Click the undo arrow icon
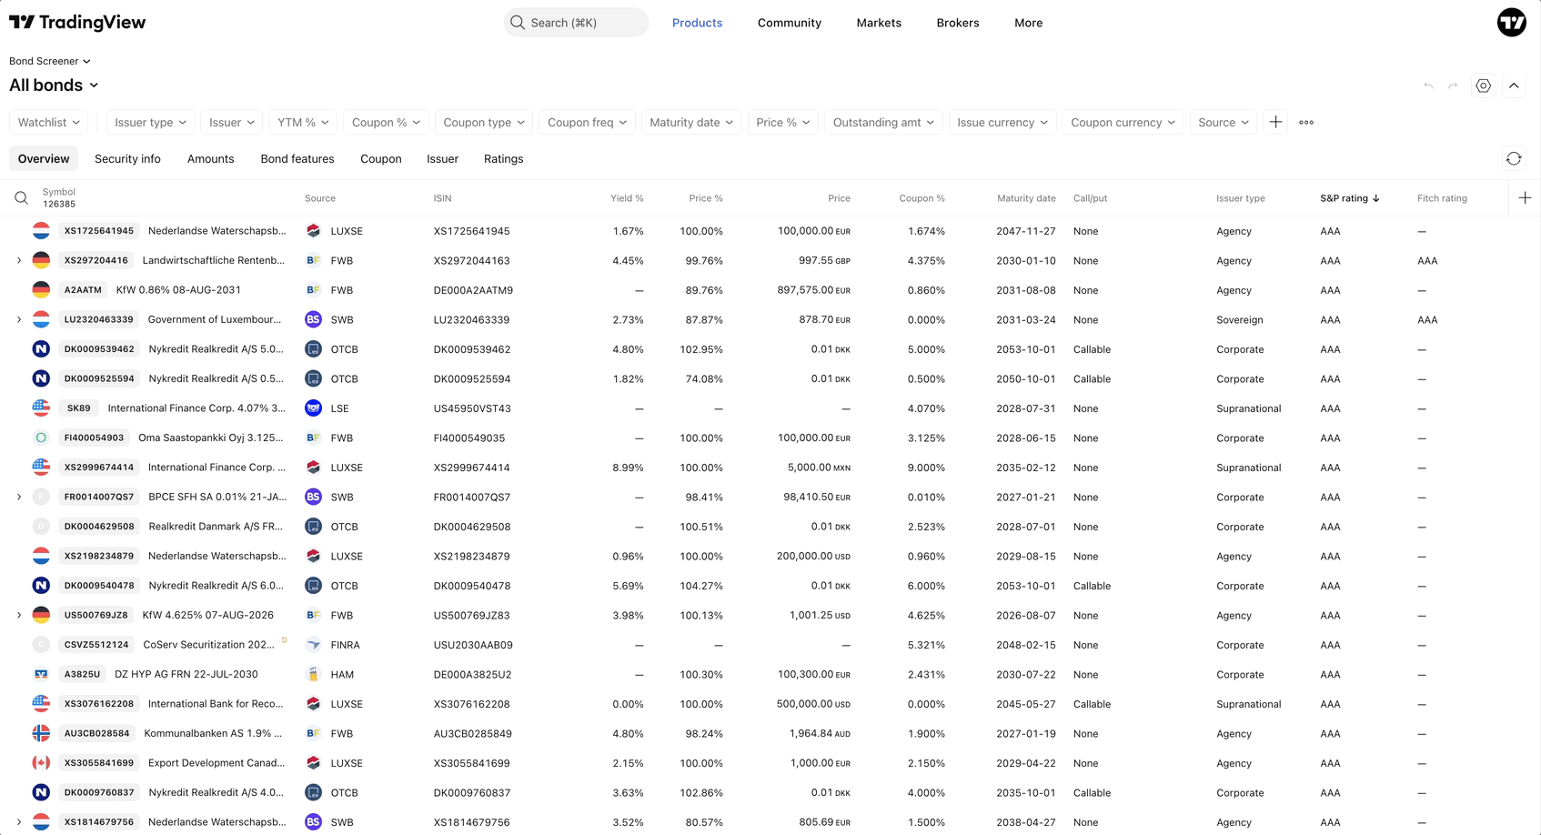 pyautogui.click(x=1428, y=86)
